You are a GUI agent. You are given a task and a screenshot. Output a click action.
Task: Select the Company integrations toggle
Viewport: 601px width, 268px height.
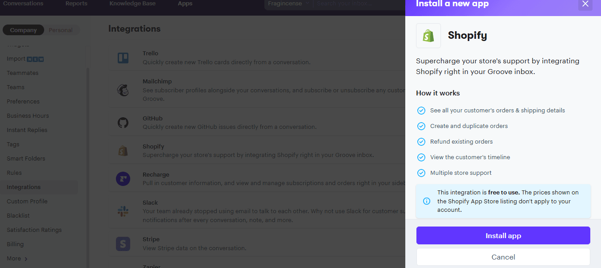click(23, 30)
